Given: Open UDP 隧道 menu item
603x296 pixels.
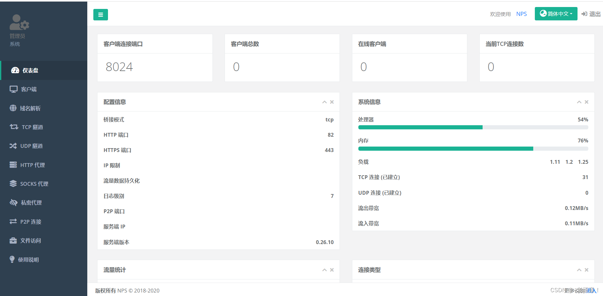Looking at the screenshot, I should coord(44,146).
